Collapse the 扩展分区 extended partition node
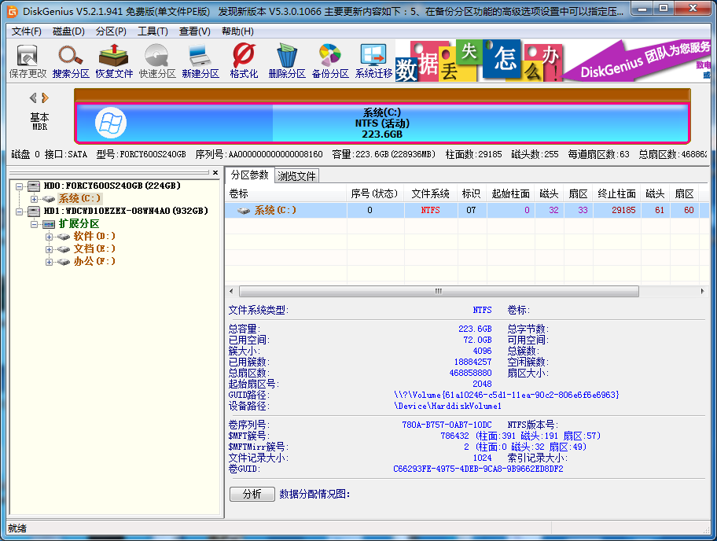Viewport: 717px width, 541px height. pos(34,224)
